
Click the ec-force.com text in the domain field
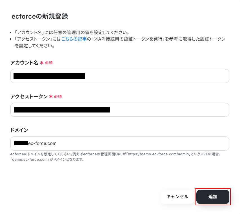point(43,144)
